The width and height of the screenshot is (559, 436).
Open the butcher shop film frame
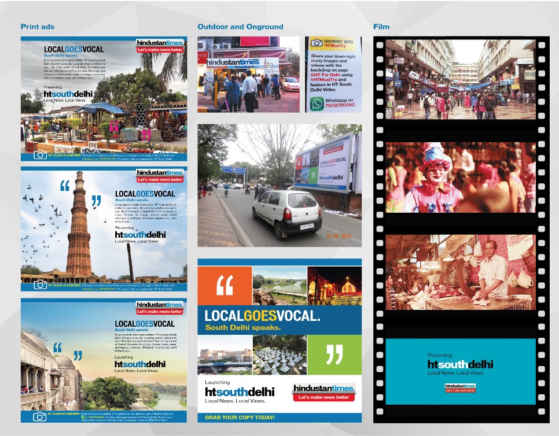point(461,272)
